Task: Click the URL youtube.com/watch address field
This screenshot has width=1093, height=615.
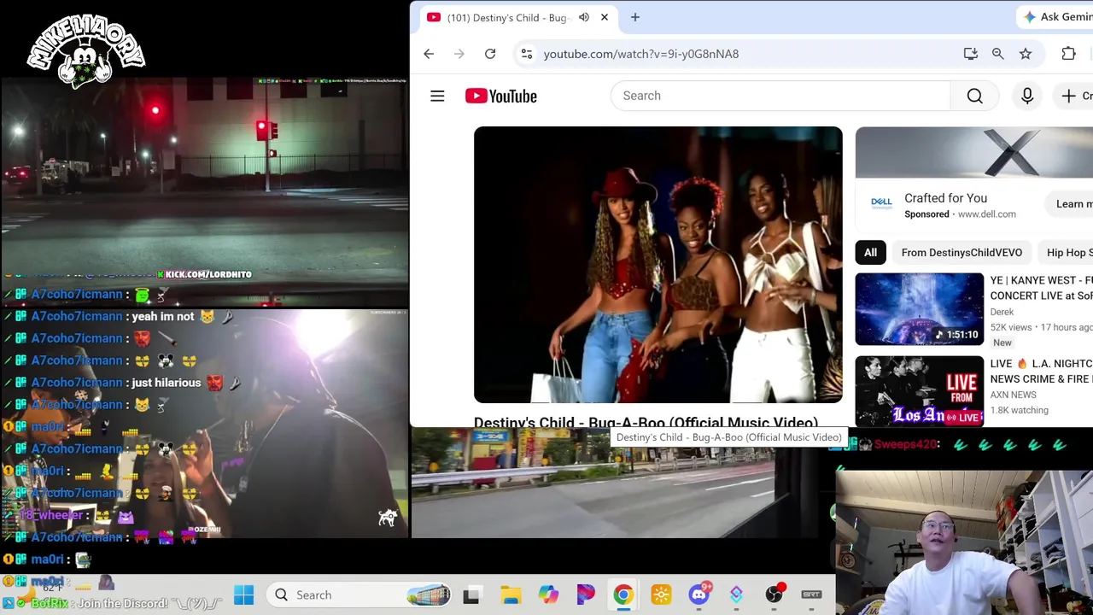Action: [x=641, y=54]
